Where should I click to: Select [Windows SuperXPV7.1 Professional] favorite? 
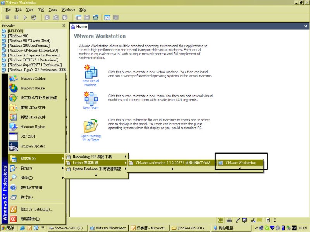click(x=34, y=65)
